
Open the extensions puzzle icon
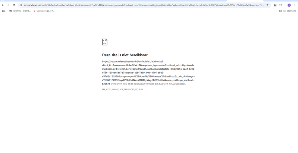(281, 5)
